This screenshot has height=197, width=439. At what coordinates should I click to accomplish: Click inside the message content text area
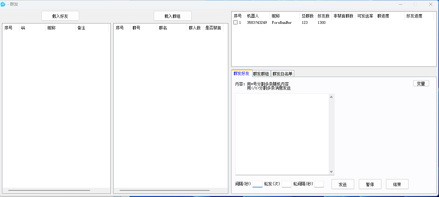tap(282, 134)
